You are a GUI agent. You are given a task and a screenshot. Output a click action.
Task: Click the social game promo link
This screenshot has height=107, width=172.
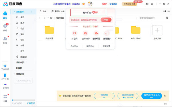click(67, 4)
